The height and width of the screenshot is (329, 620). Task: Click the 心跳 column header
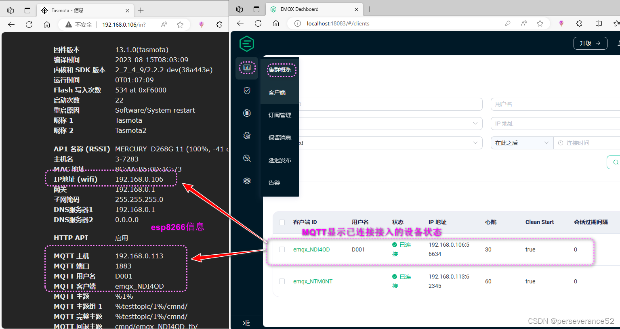pyautogui.click(x=491, y=222)
